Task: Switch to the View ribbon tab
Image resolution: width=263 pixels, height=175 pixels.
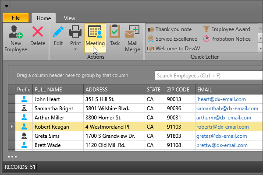Action: 69,18
